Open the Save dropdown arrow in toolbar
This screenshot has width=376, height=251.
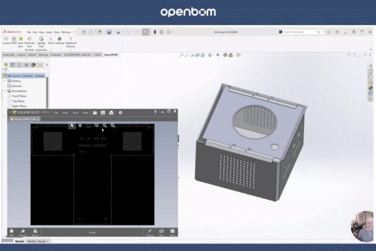[x=115, y=32]
